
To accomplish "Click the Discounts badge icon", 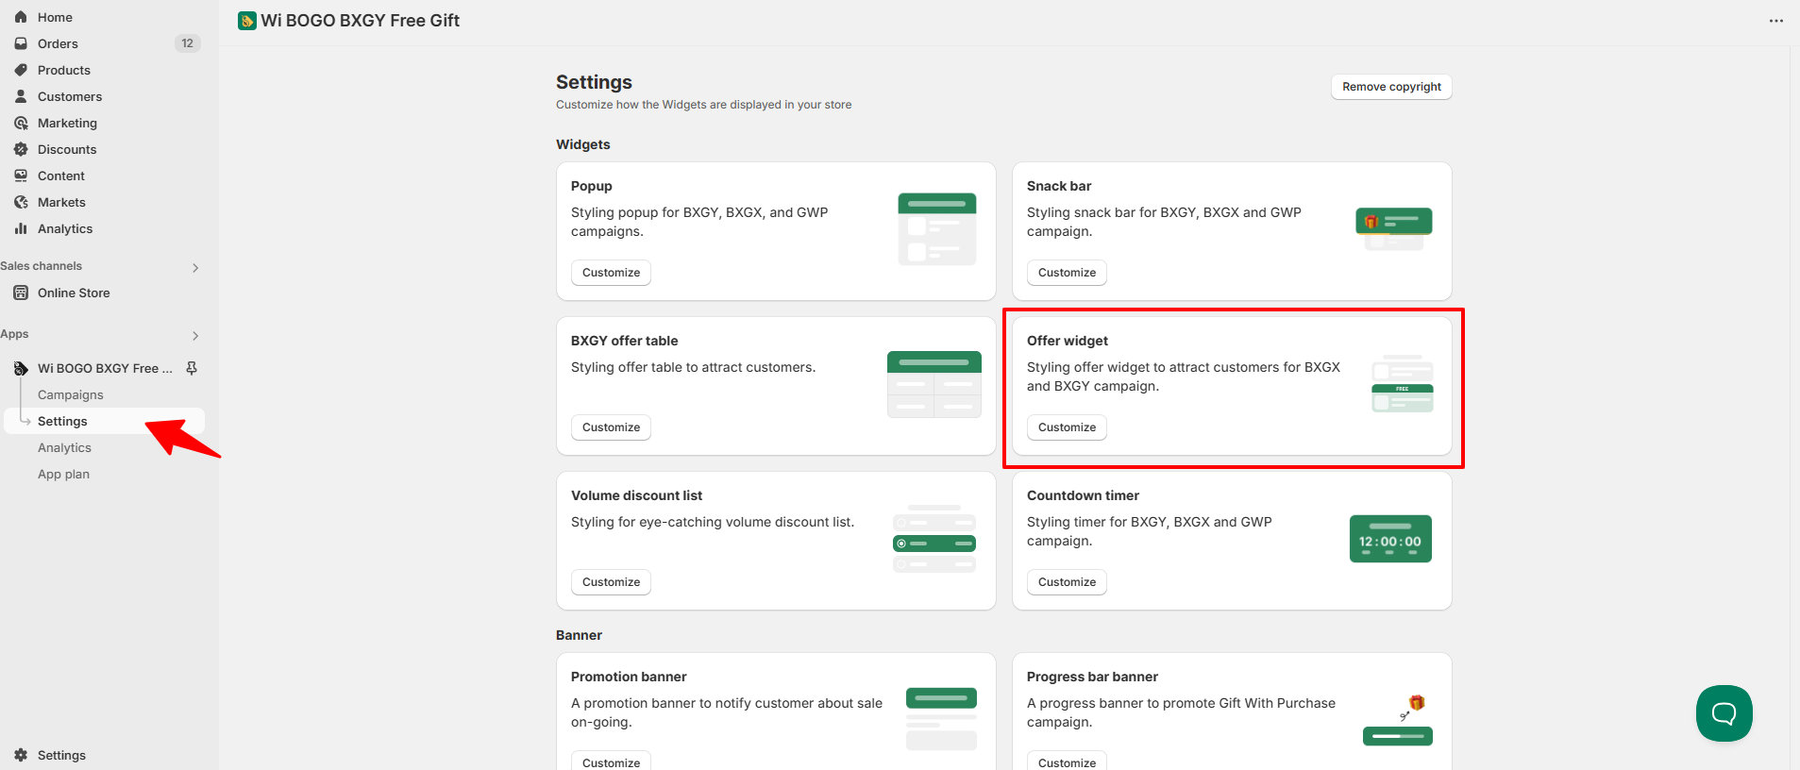I will coord(21,149).
